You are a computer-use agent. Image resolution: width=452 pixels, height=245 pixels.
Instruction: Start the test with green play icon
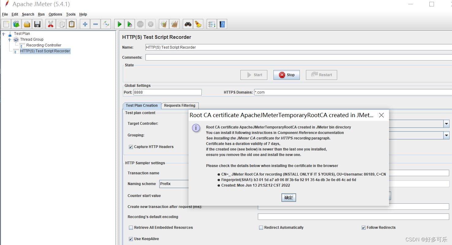tap(119, 24)
